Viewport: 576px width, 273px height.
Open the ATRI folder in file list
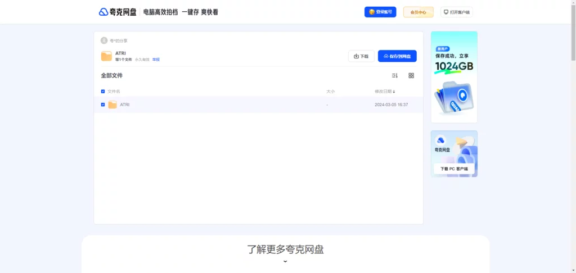(125, 104)
